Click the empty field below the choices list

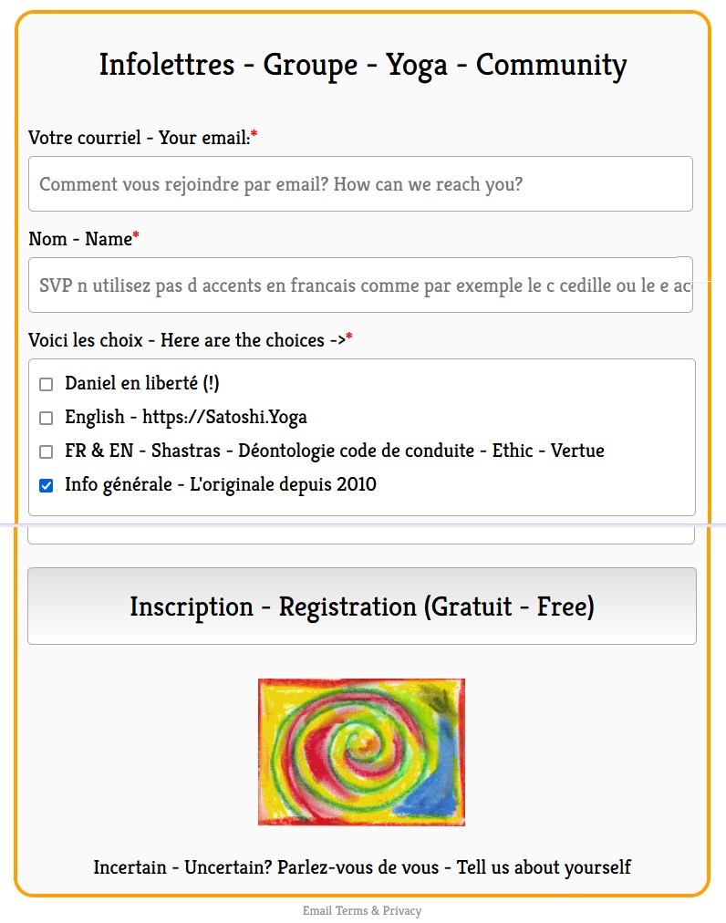coord(360,534)
